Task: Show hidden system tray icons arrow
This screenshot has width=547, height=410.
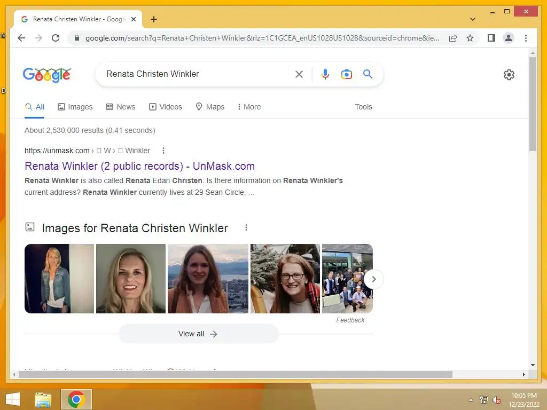Action: pyautogui.click(x=471, y=400)
